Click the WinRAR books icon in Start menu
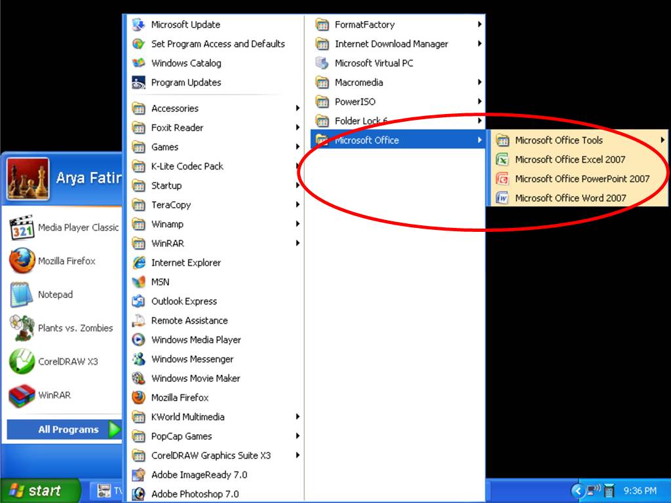671x503 pixels. click(22, 395)
